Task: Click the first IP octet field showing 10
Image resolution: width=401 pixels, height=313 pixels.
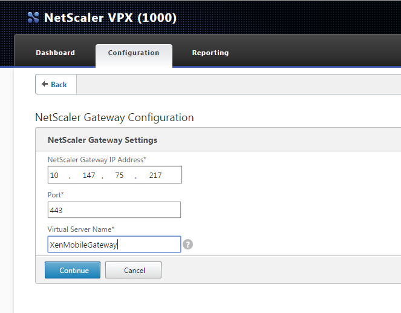Action: (x=54, y=175)
